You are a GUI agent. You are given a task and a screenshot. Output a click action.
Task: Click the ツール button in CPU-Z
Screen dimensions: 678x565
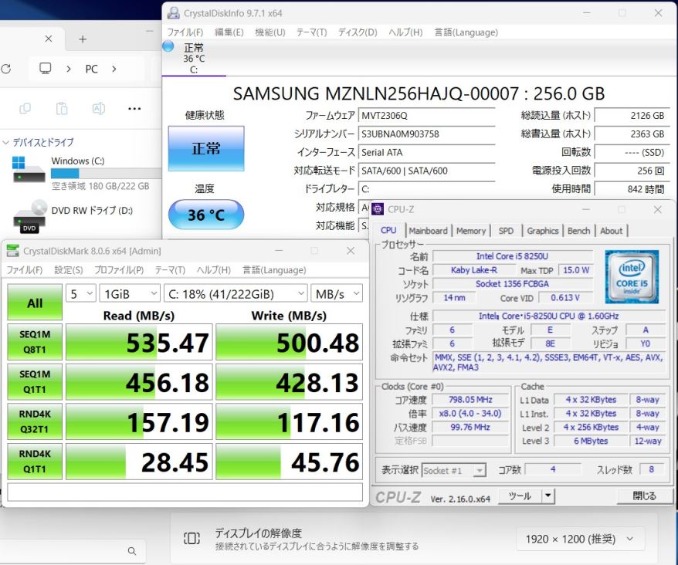click(520, 496)
